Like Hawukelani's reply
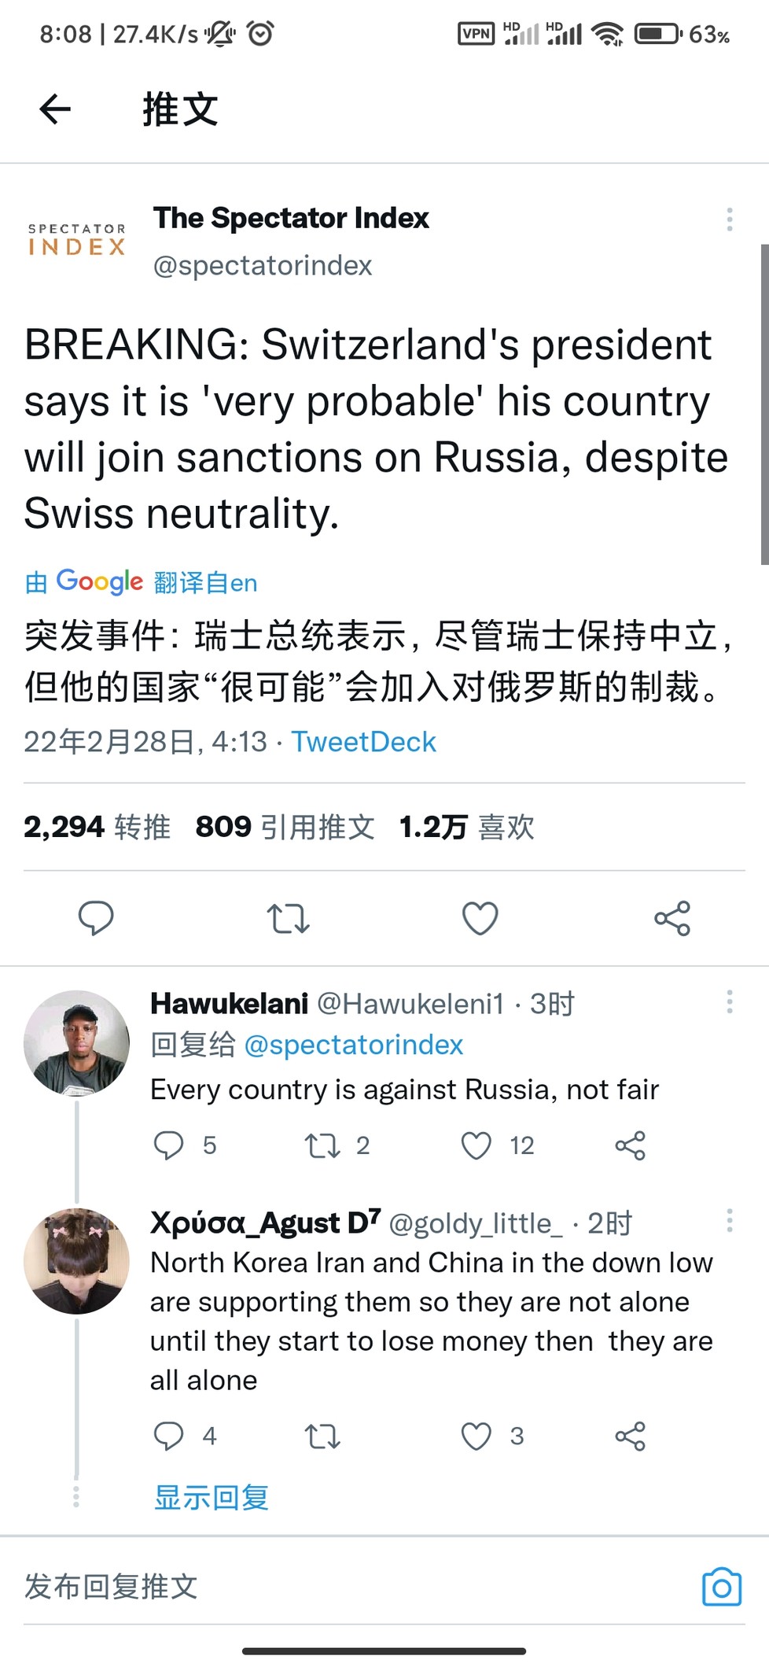769x1667 pixels. (x=476, y=1145)
